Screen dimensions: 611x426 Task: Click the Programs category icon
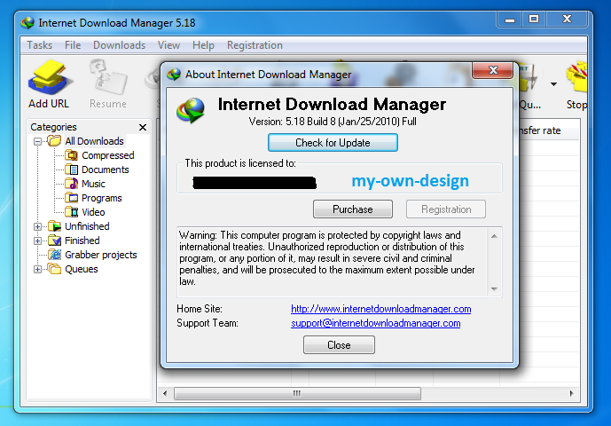71,198
